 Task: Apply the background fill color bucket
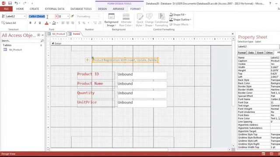54,23
